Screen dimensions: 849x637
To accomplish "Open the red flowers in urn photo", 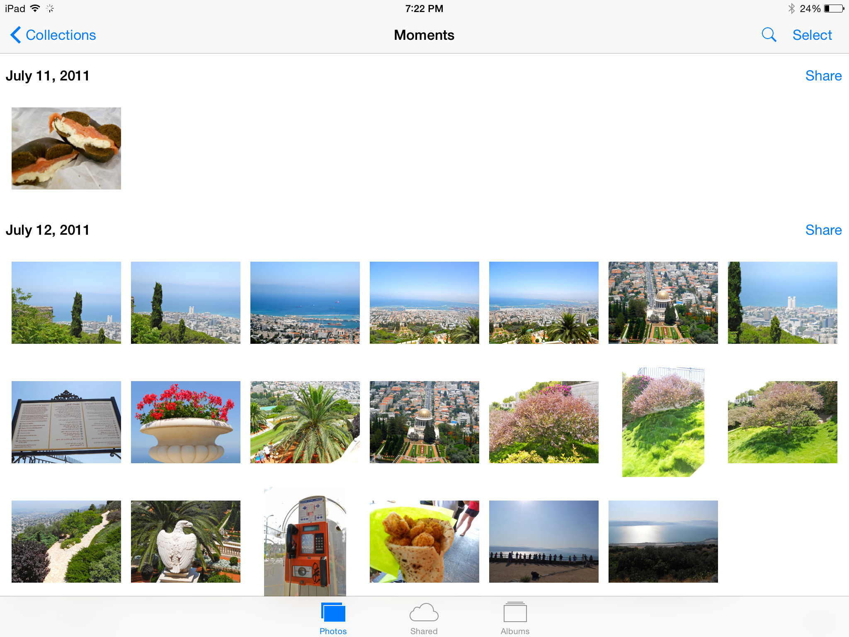I will pyautogui.click(x=186, y=422).
